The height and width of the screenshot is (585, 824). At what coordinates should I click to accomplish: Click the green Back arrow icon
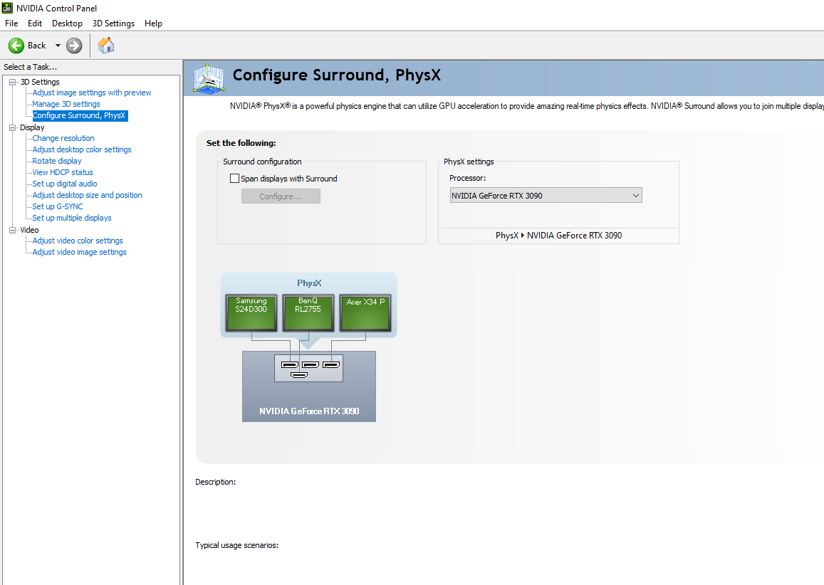[16, 46]
